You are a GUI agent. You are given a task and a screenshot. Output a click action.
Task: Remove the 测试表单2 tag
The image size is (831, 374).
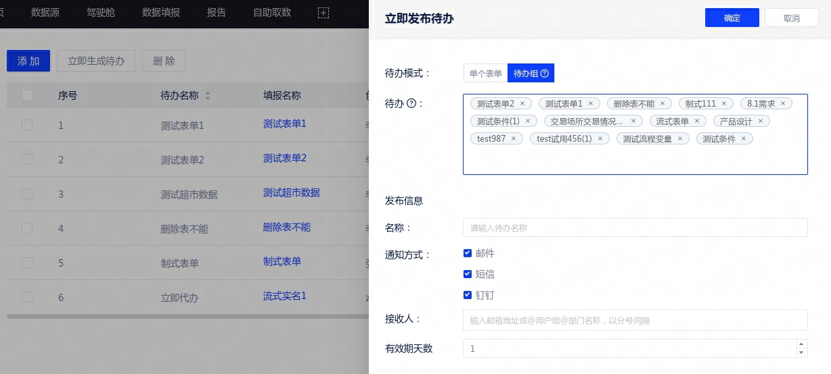coord(522,104)
